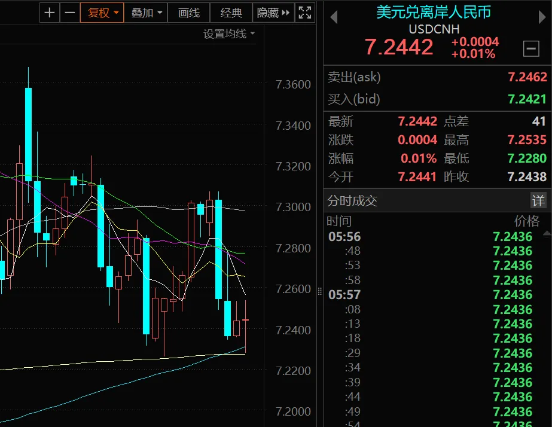This screenshot has height=427, width=552.
Task: Open the 复权 dropdown
Action: point(102,13)
